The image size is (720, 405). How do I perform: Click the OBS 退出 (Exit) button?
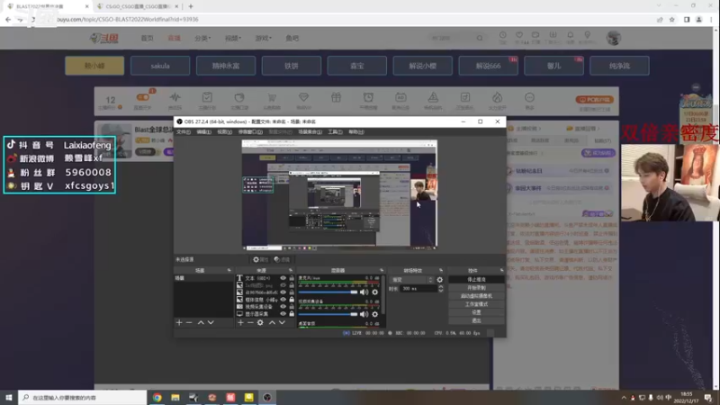point(476,320)
